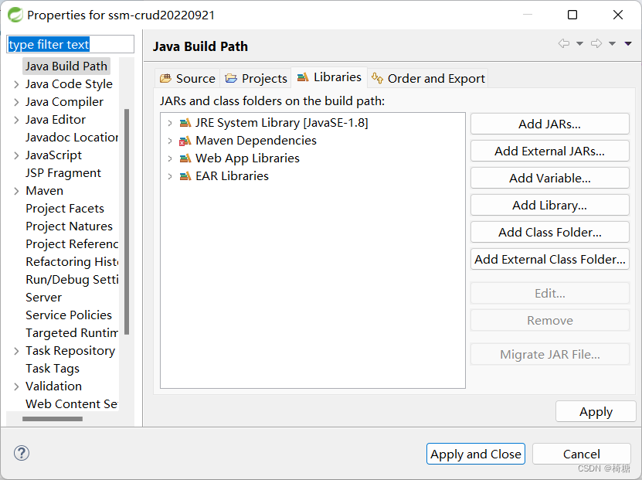This screenshot has width=642, height=480.
Task: Select the Libraries tab
Action: (x=329, y=77)
